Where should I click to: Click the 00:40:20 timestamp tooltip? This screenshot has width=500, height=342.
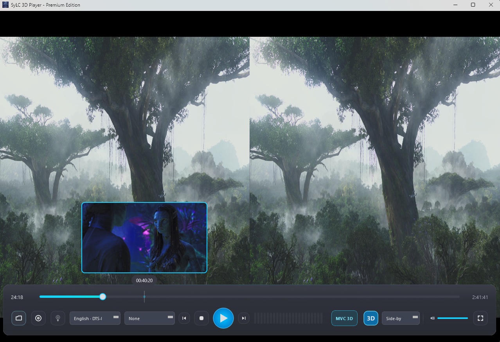pos(144,280)
